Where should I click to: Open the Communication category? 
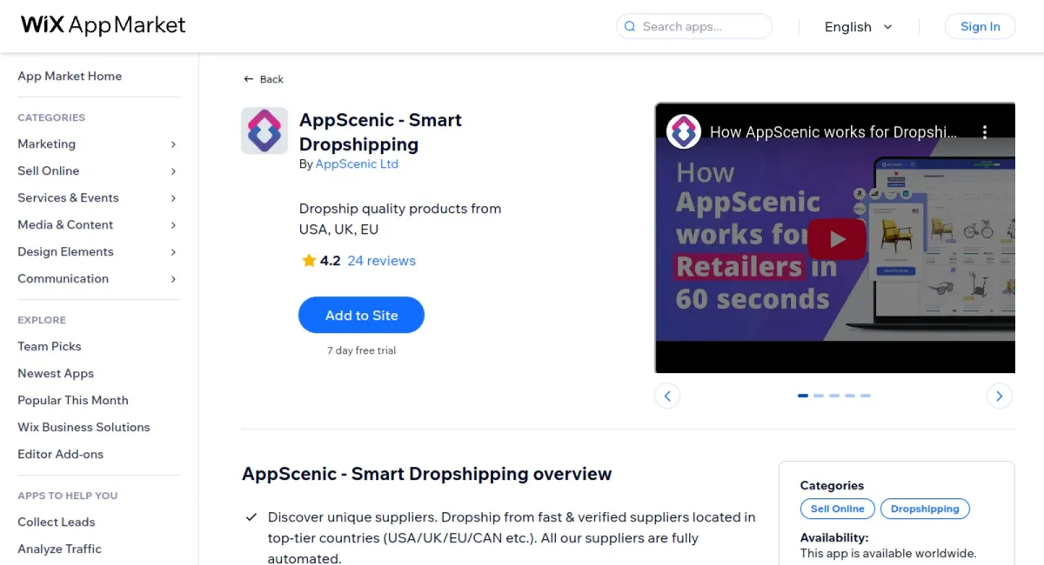64,279
